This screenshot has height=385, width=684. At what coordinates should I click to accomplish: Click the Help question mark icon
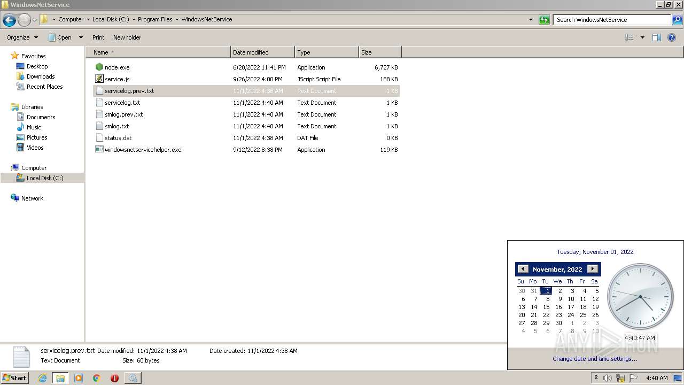(x=672, y=37)
